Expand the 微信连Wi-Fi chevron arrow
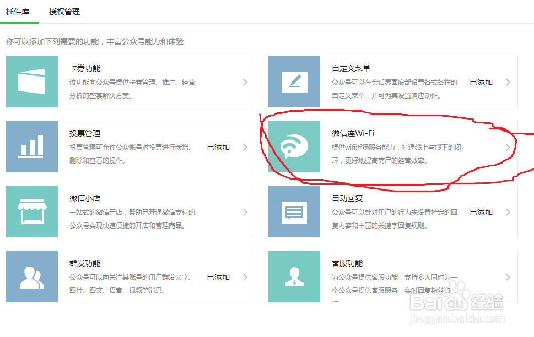534x337 pixels. click(x=508, y=147)
